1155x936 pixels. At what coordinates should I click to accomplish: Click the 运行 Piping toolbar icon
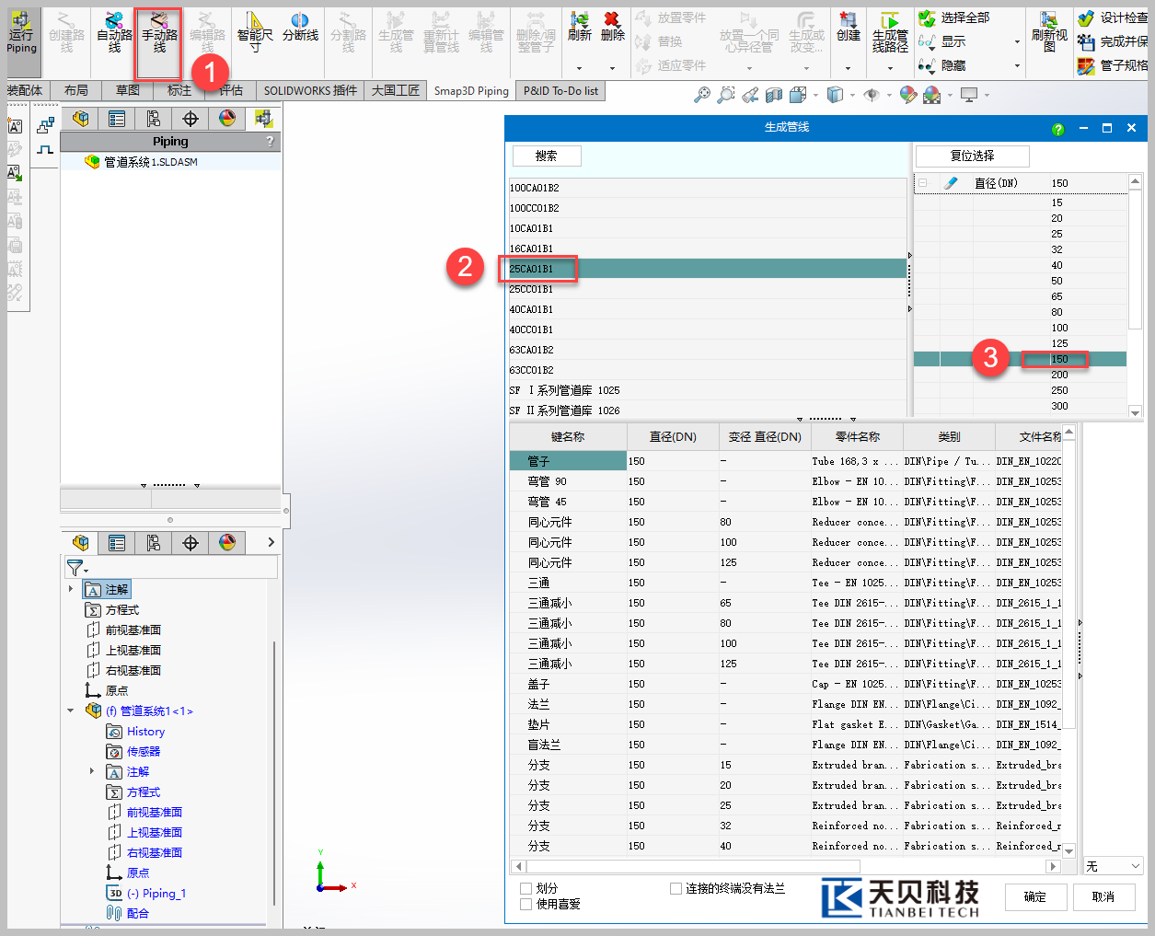(x=21, y=32)
